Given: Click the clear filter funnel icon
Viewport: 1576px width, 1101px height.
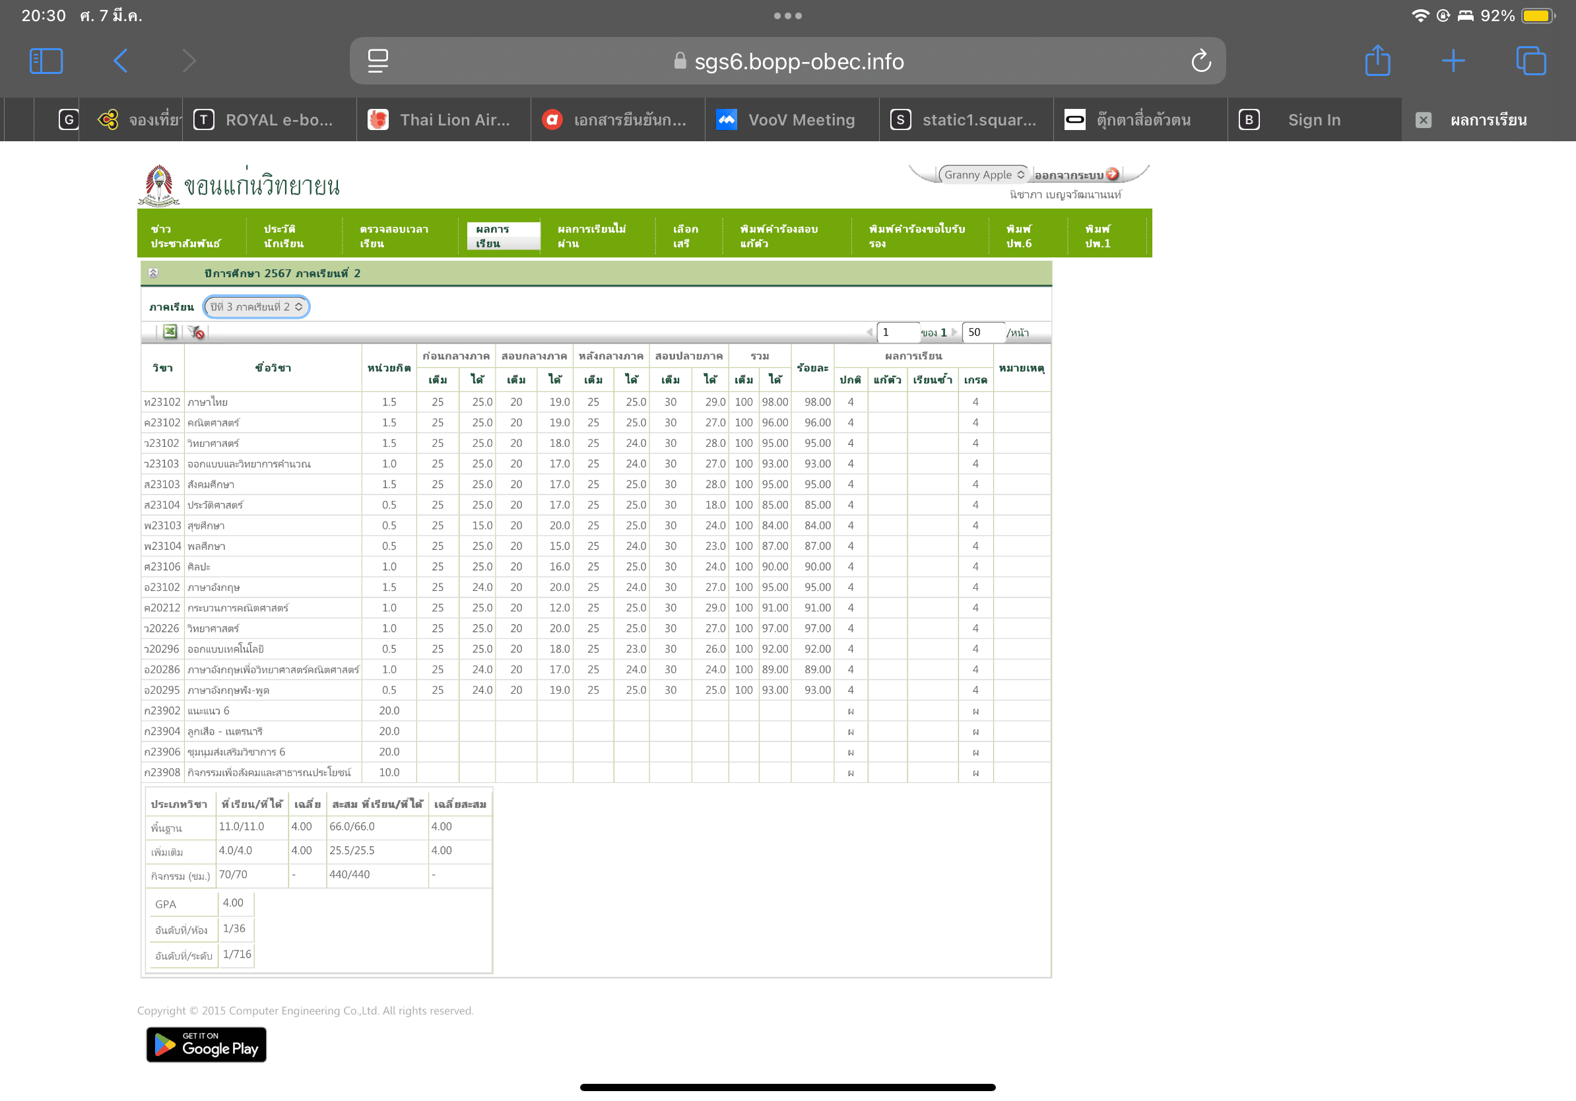Looking at the screenshot, I should click(x=196, y=332).
